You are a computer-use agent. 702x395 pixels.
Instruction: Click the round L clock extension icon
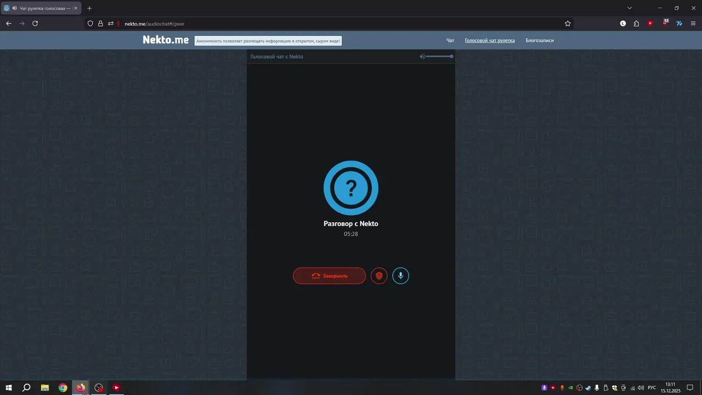point(623,24)
